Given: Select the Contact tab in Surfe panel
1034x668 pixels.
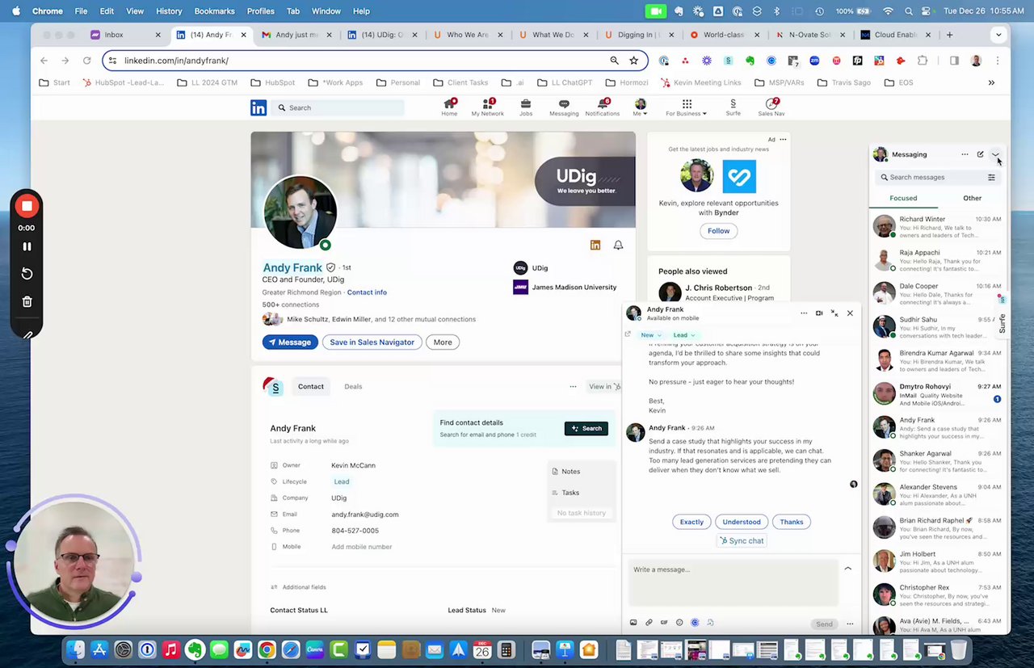Looking at the screenshot, I should point(310,387).
